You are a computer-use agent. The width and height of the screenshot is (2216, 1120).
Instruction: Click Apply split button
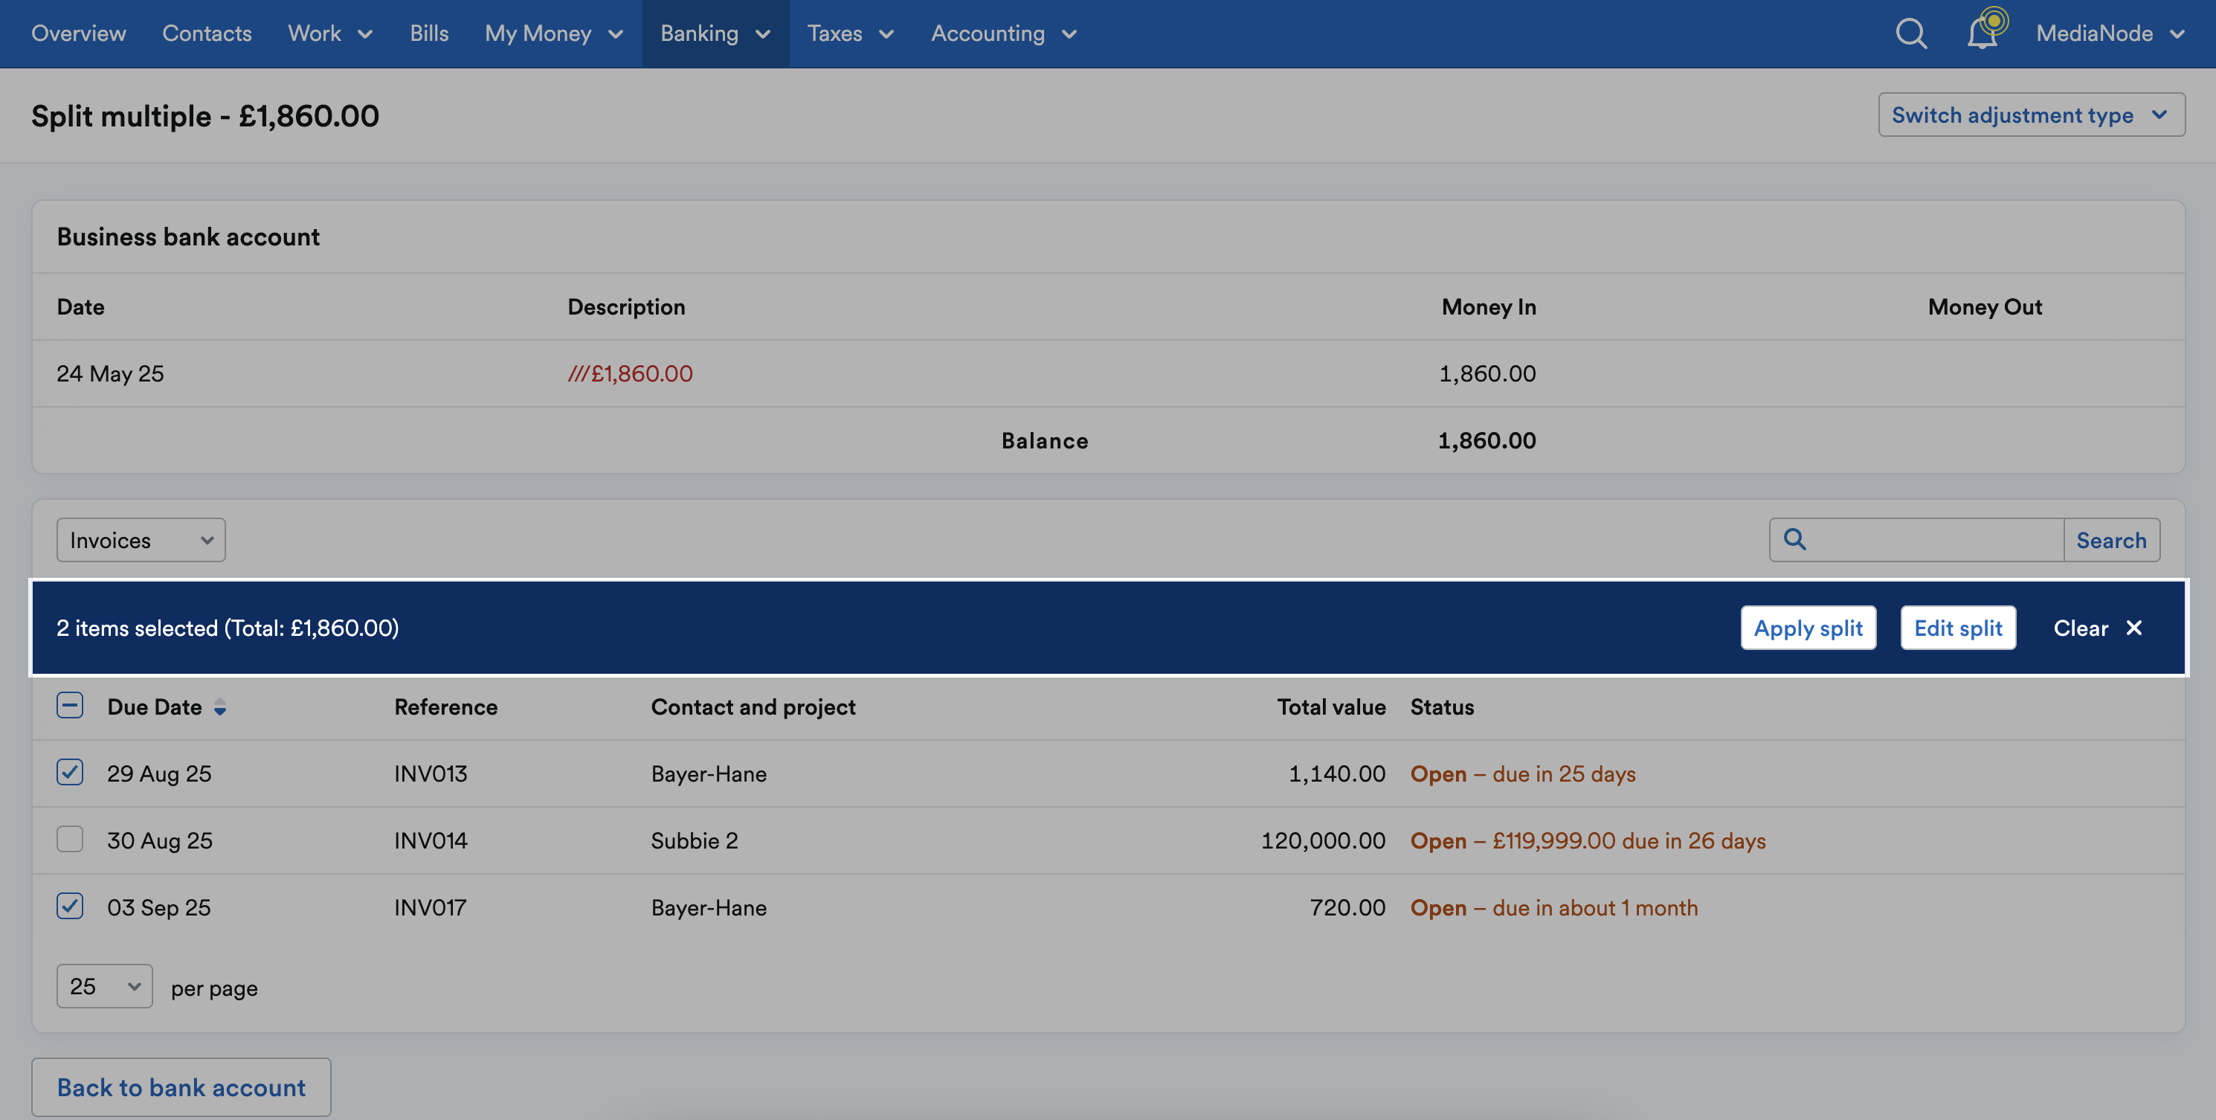(1808, 628)
